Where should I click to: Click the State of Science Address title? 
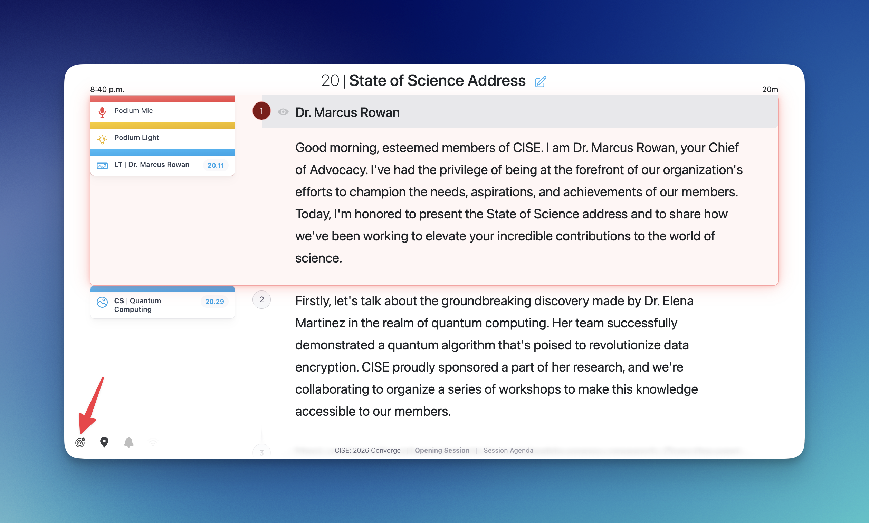437,81
